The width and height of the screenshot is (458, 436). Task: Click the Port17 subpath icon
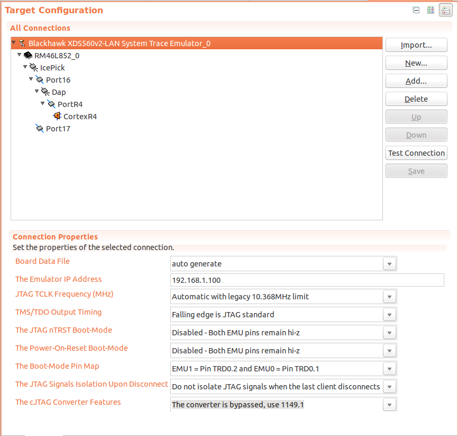[x=40, y=128]
